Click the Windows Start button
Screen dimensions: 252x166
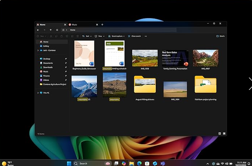(69, 163)
